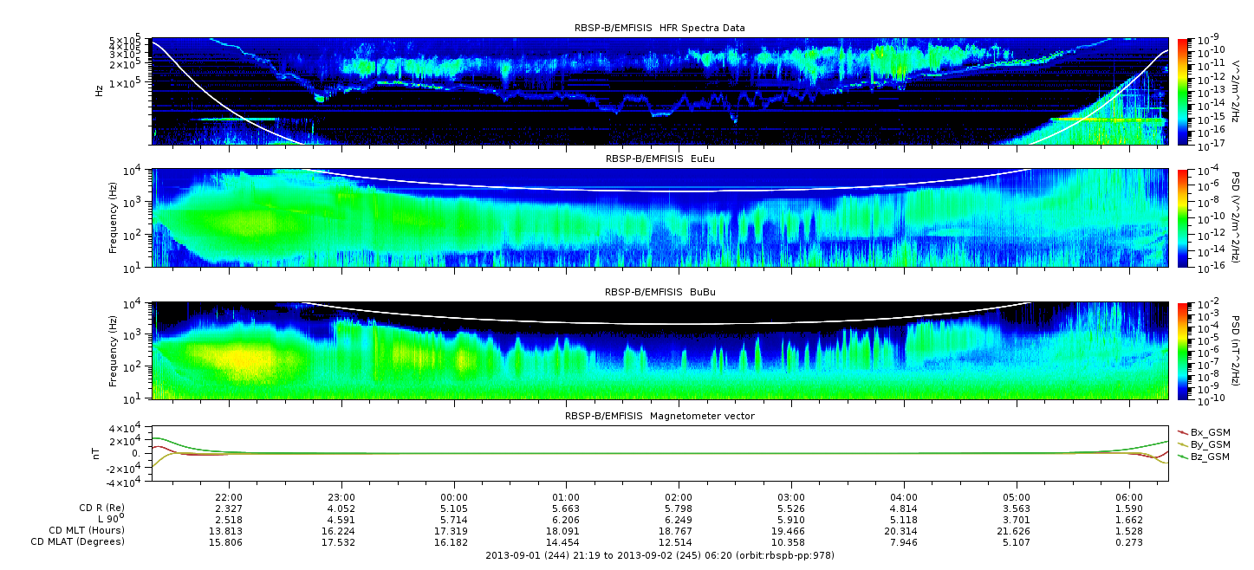
Task: Click the Magnetometer vector panel title
Action: (x=659, y=416)
